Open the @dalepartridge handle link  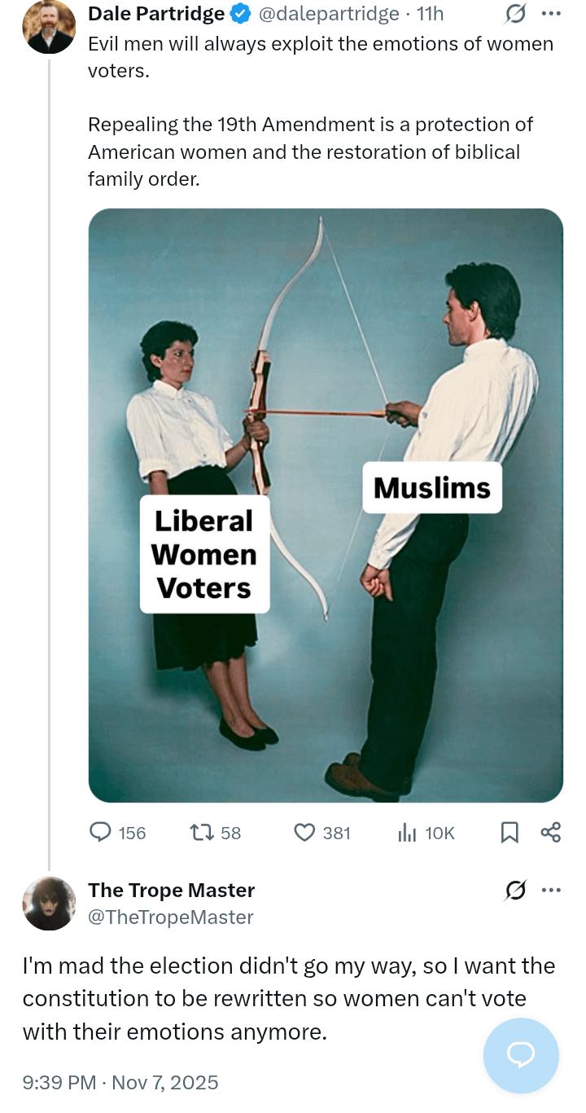329,14
